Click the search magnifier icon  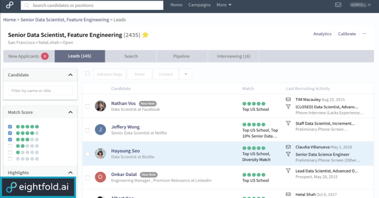coord(27,5)
